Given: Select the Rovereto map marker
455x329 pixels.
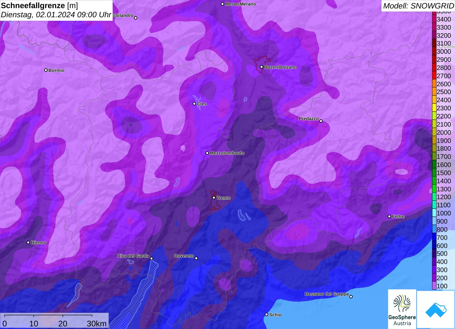Looking at the screenshot, I should point(196,258).
